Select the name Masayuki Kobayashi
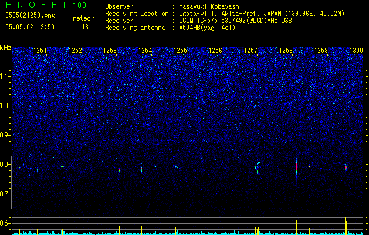Screen dimensions: 369x235 [211, 6]
